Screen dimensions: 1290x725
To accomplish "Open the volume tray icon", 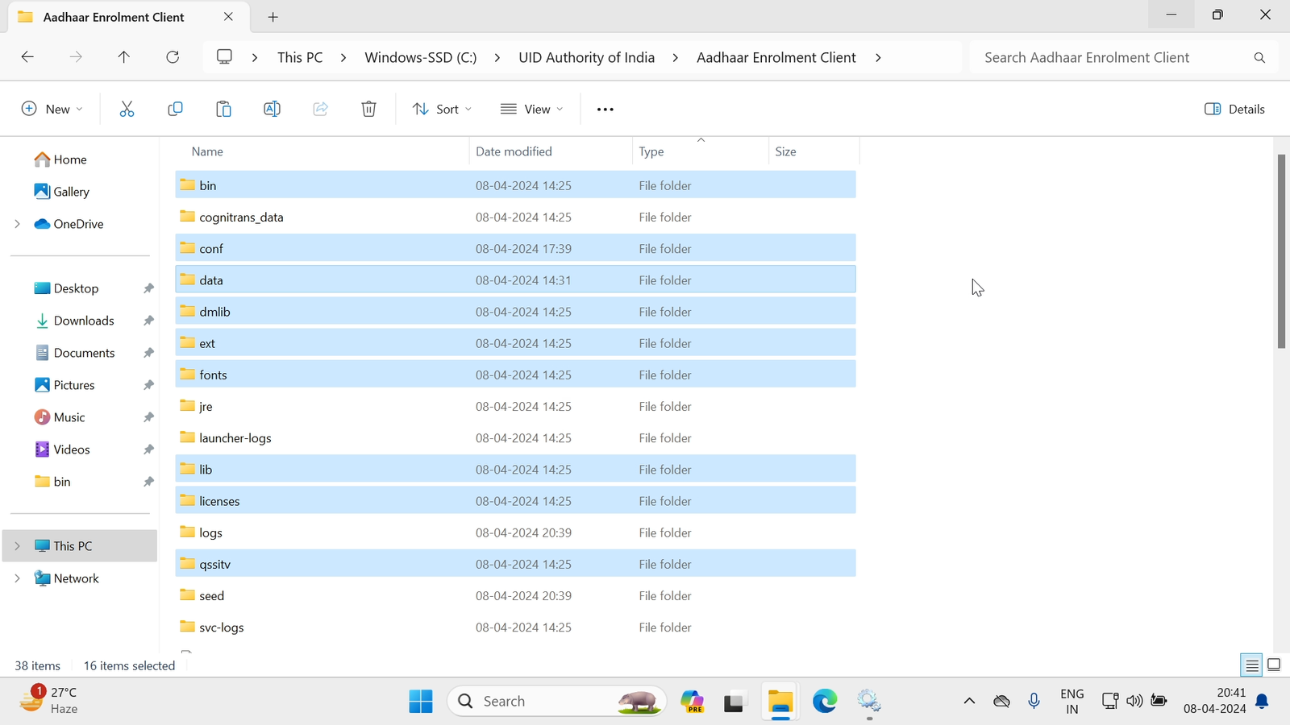I will point(1134,701).
